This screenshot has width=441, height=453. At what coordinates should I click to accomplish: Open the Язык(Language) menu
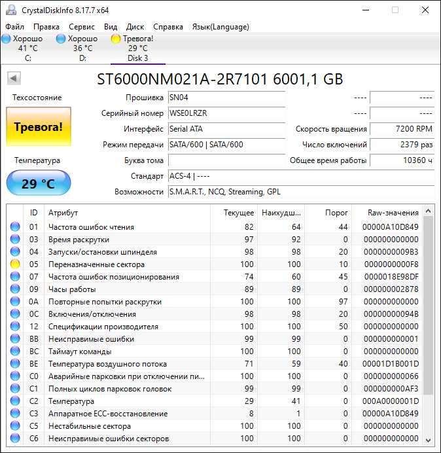coord(220,27)
